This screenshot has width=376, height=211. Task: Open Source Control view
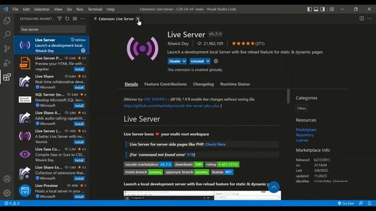tap(7, 49)
